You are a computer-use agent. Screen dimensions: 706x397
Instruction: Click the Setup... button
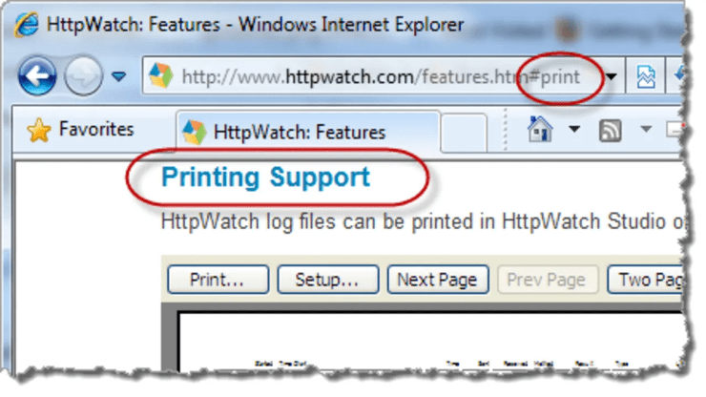coord(328,280)
